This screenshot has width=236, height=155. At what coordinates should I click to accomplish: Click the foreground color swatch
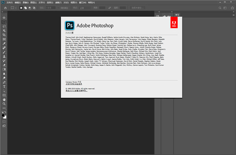(3, 115)
